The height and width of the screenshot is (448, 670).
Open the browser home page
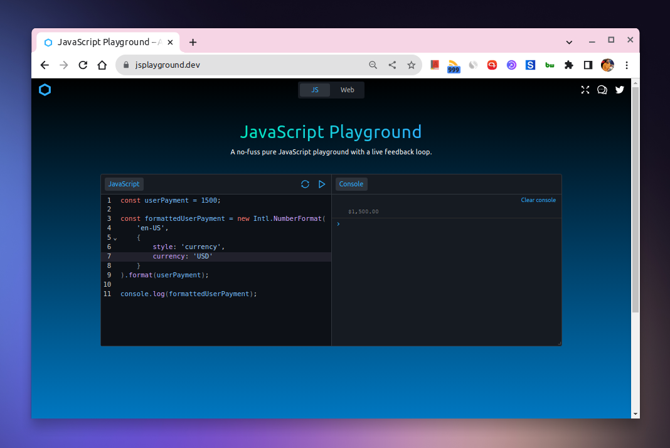pyautogui.click(x=102, y=65)
